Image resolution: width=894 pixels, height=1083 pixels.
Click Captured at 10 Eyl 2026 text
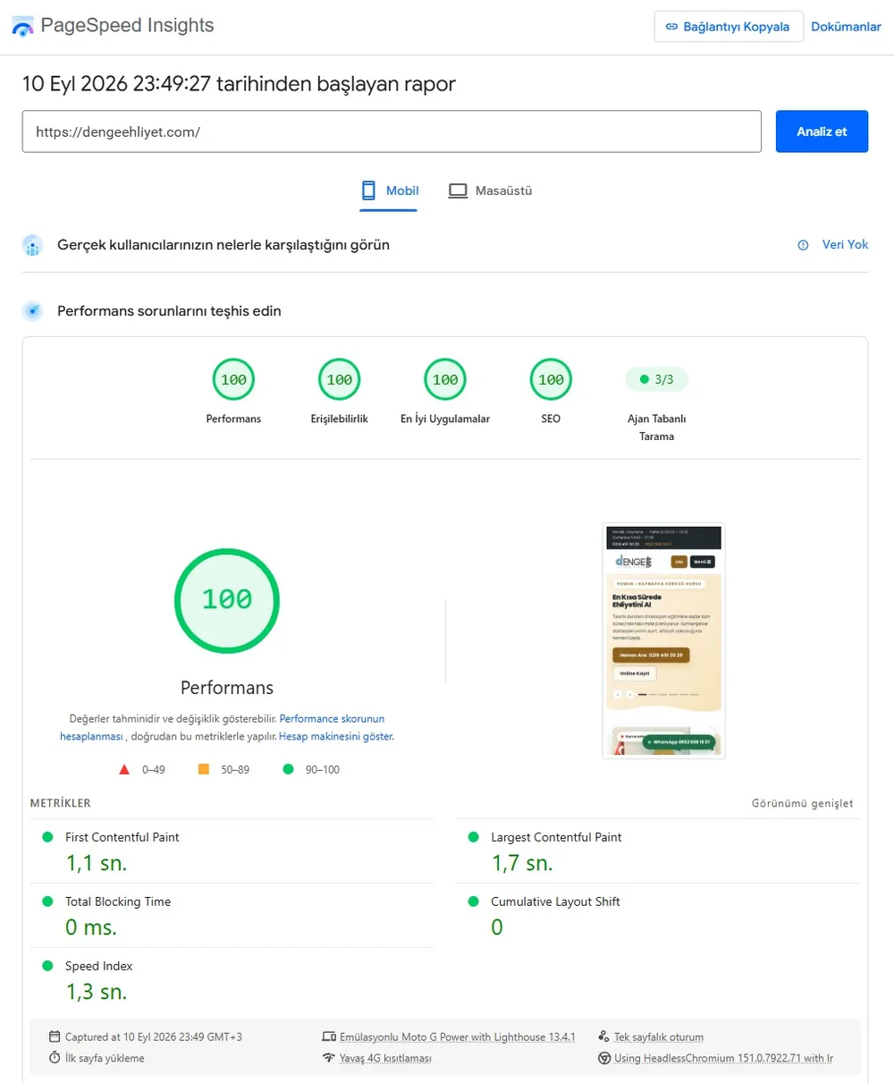point(154,1037)
